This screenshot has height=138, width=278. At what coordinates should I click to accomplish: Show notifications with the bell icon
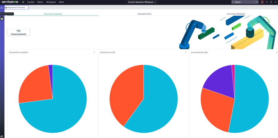276,2
